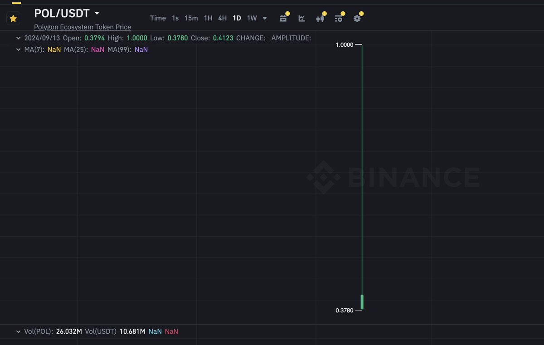The image size is (544, 345).
Task: Select the Time chart interval
Action: [x=158, y=18]
